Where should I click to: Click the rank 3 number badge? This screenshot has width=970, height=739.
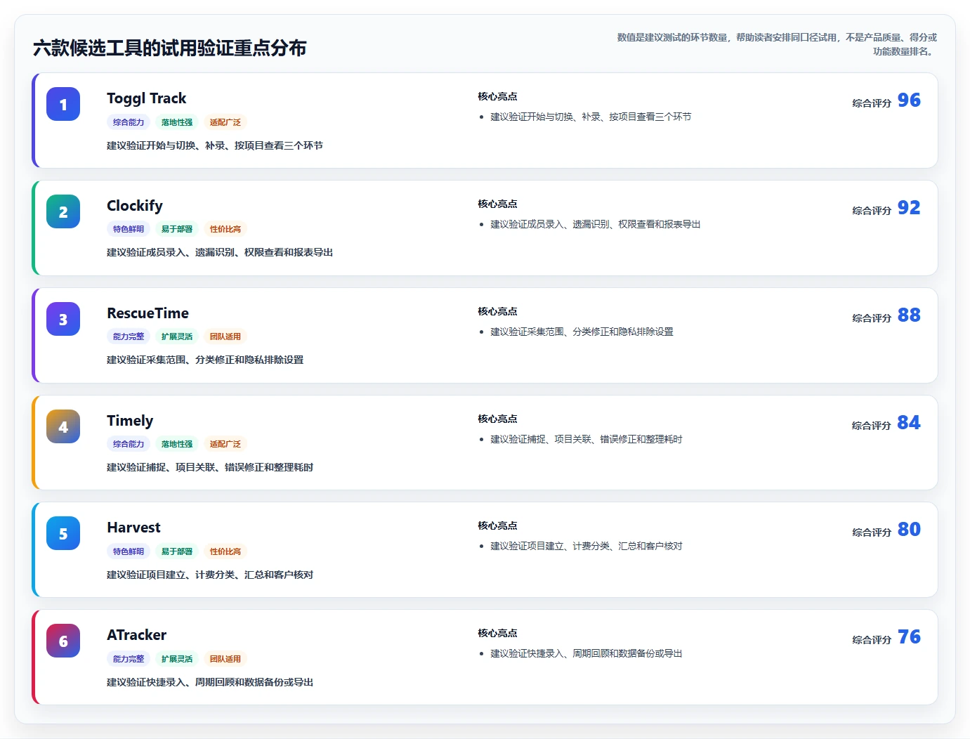pyautogui.click(x=63, y=319)
